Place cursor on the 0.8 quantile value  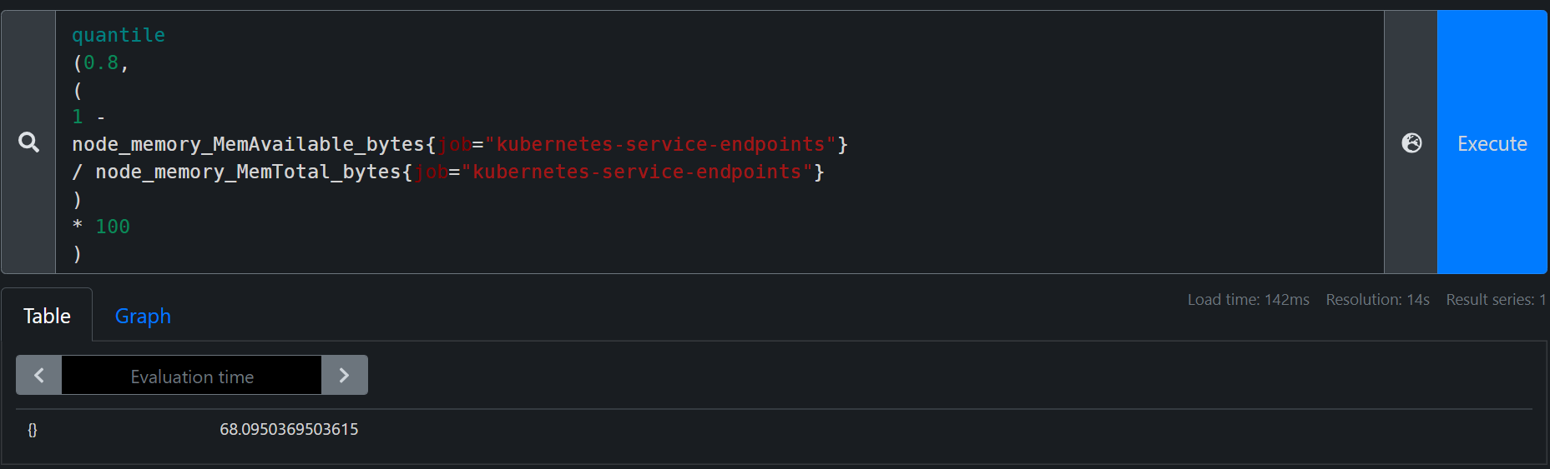[x=101, y=62]
